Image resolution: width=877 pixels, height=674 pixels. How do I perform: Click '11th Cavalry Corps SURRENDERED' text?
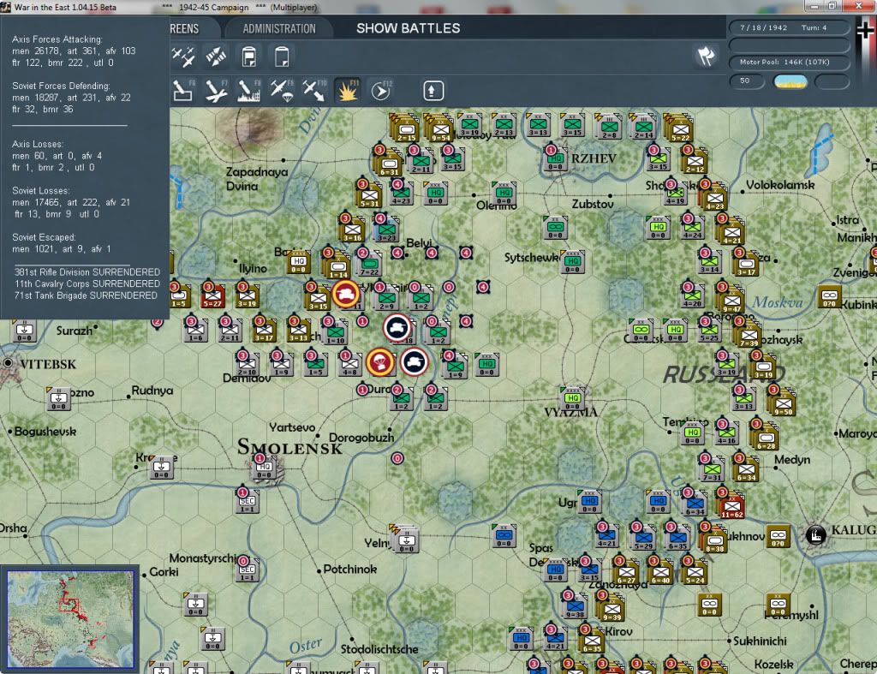87,283
